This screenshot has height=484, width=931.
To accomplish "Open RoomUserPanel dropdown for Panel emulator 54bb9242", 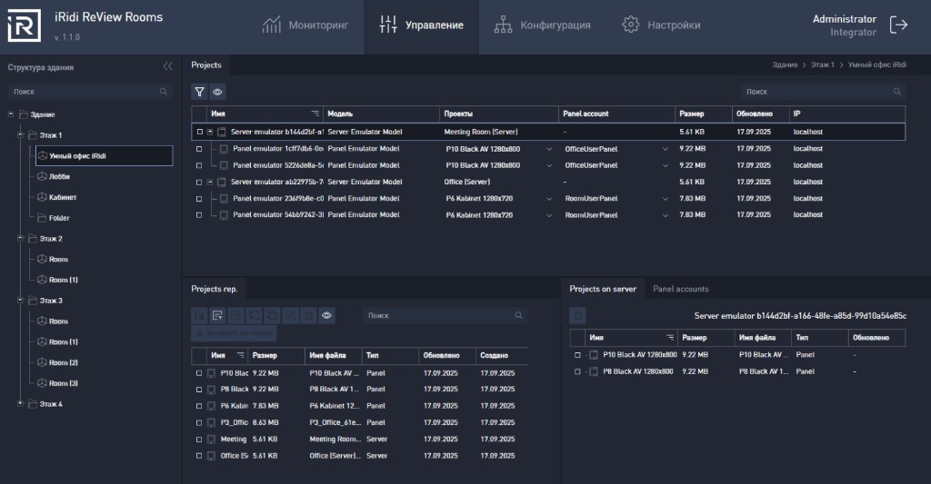I will pos(665,215).
